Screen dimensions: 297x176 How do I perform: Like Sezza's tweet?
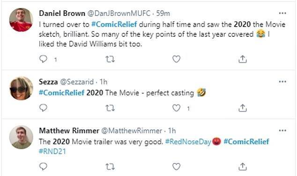coord(176,108)
